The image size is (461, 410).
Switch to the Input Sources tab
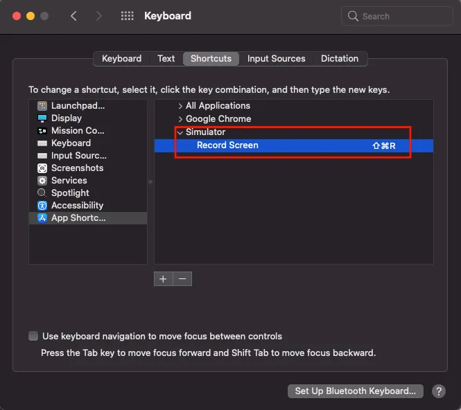tap(276, 59)
